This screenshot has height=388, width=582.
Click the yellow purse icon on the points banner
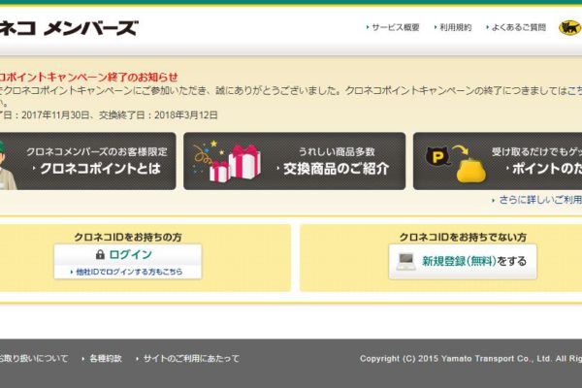(x=470, y=170)
